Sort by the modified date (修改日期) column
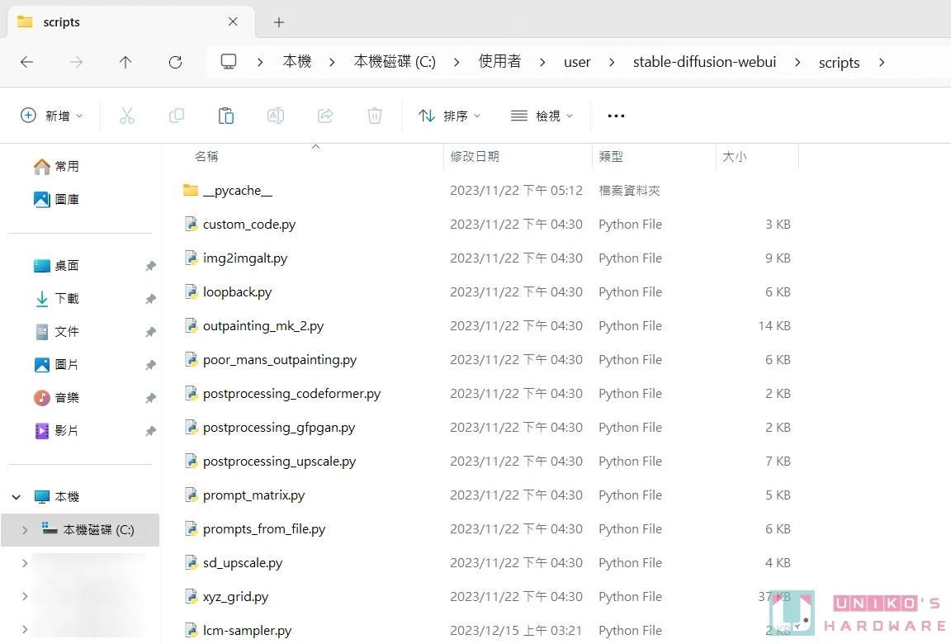Viewport: 951px width, 644px height. pyautogui.click(x=475, y=156)
